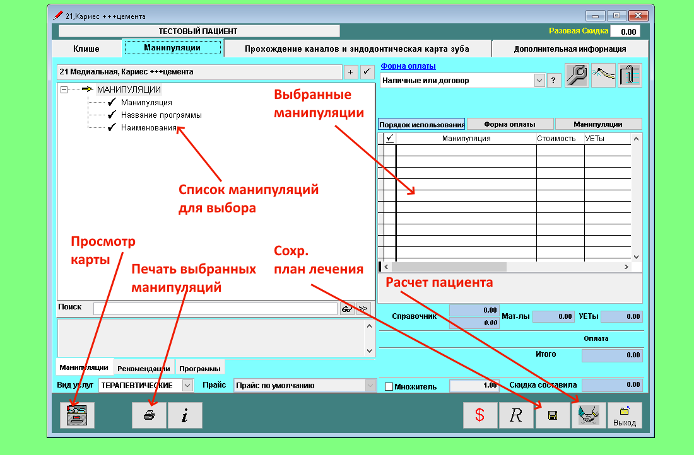
Task: Open the Вид услуг dropdown
Action: (x=187, y=385)
